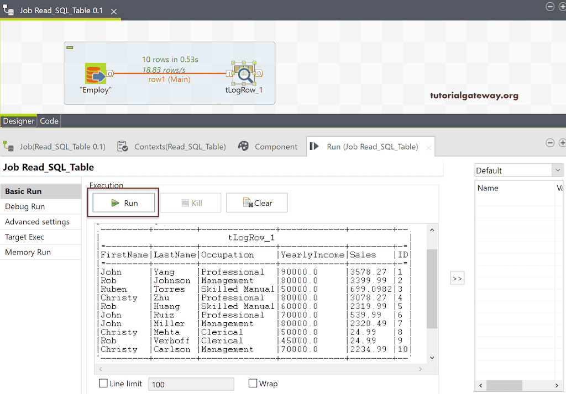Click console vertical scrollbar up arrow
This screenshot has width=566, height=394.
click(432, 230)
